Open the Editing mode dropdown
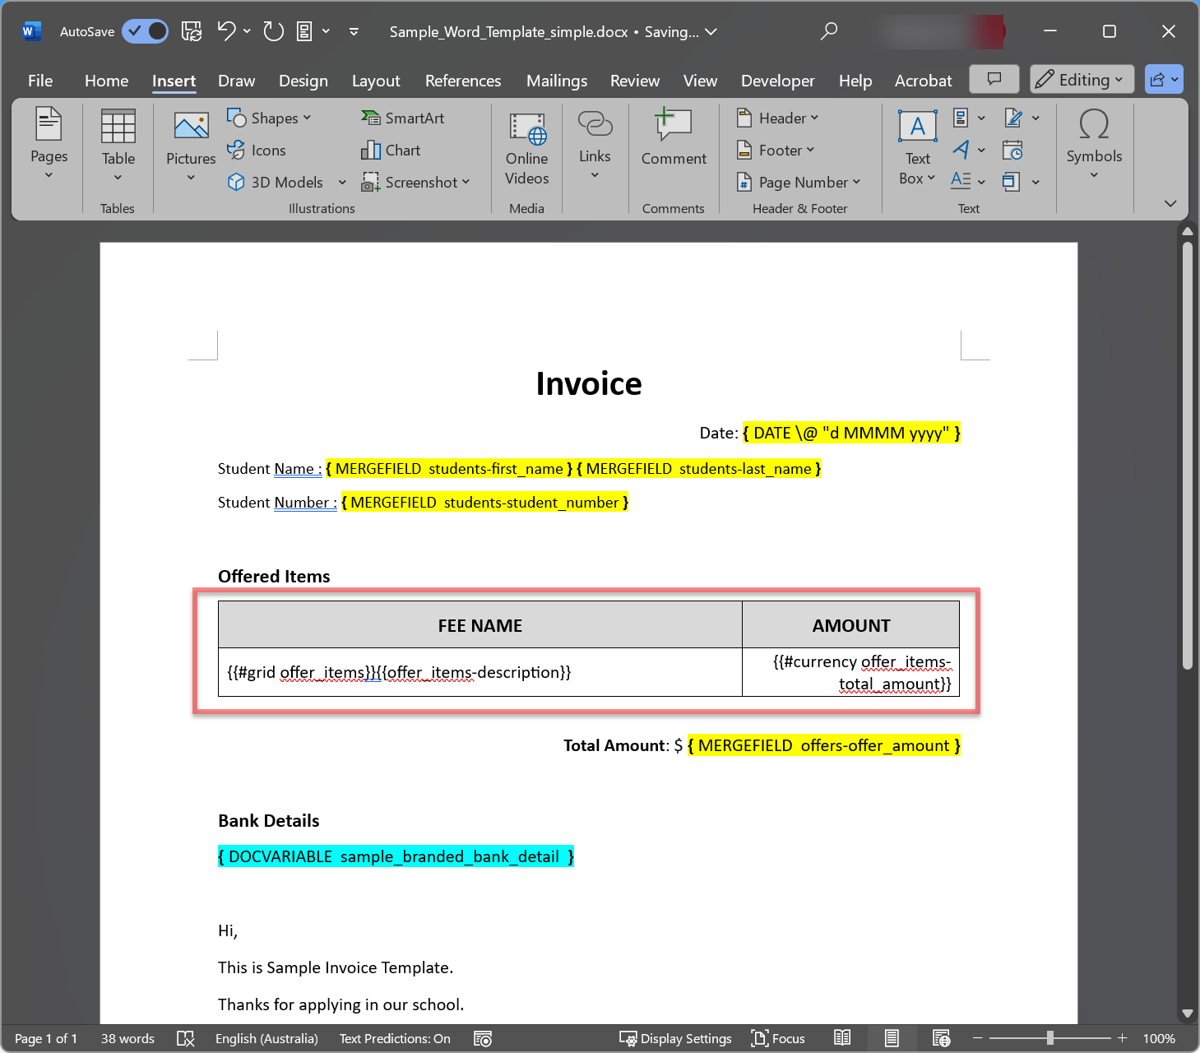The height and width of the screenshot is (1053, 1200). pyautogui.click(x=1082, y=79)
